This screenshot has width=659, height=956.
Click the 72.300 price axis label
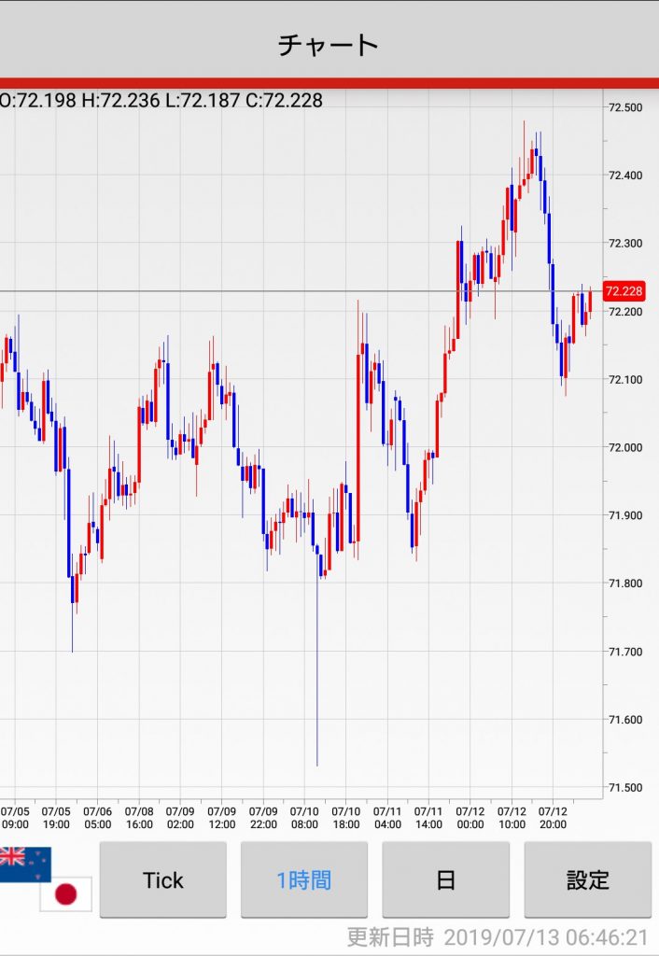click(x=624, y=243)
